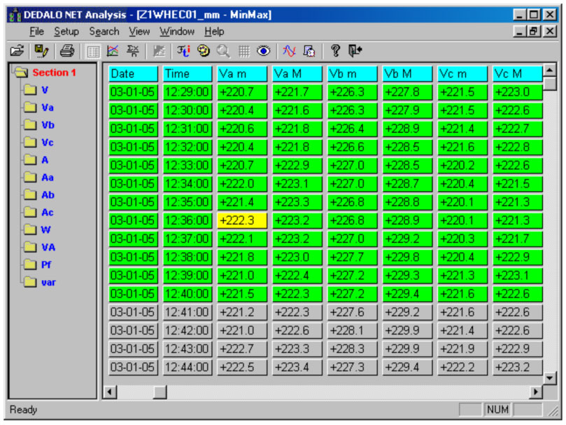Select the 12:41:00 time cell
The width and height of the screenshot is (566, 425).
(x=187, y=312)
